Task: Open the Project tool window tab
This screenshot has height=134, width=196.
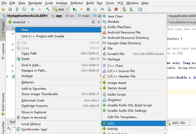Action: coord(3,30)
